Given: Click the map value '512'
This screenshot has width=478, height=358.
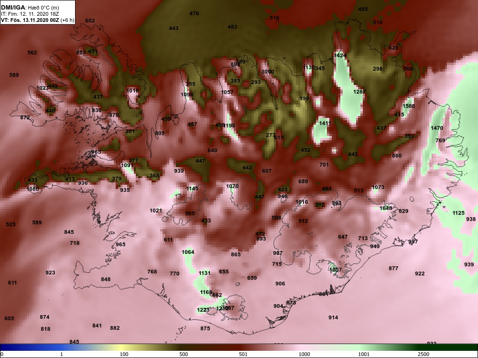Looking at the screenshot, I should click(x=303, y=221).
